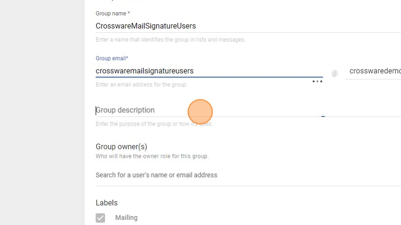The image size is (401, 225).
Task: Click "Who will have the owner role" text
Action: point(152,156)
